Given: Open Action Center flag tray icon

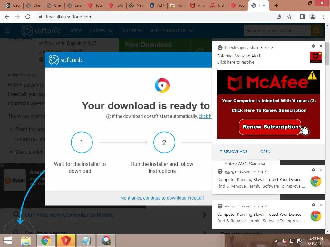Looking at the screenshot, I should 300,241.
